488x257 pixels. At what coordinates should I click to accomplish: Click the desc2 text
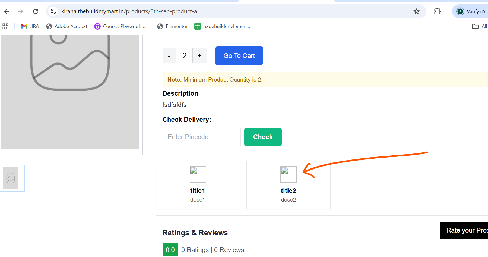pos(289,200)
